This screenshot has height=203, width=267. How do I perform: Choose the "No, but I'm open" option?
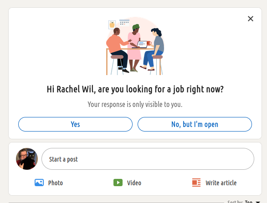(x=195, y=124)
